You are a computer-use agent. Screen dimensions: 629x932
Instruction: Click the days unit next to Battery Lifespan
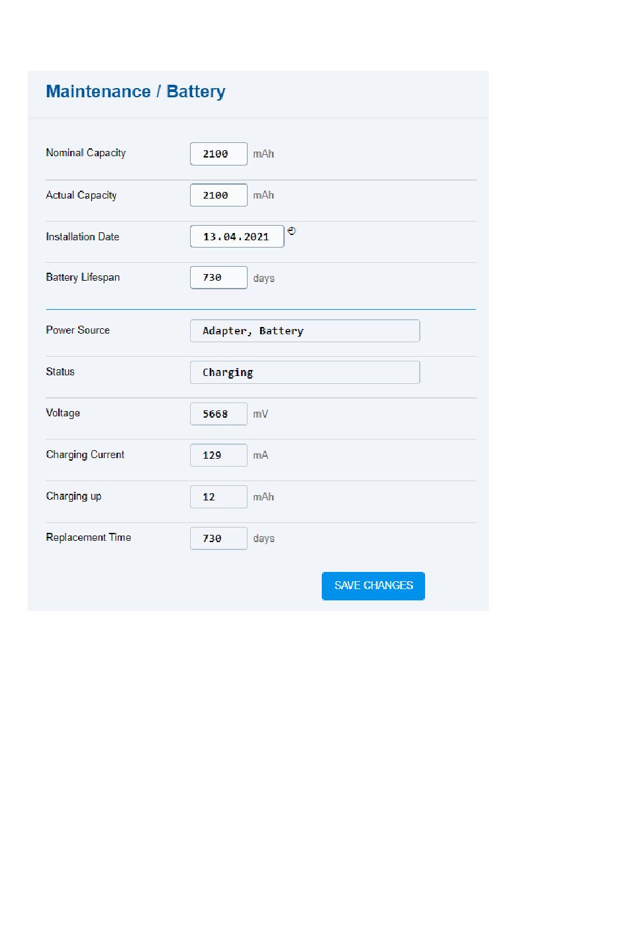pyautogui.click(x=264, y=279)
